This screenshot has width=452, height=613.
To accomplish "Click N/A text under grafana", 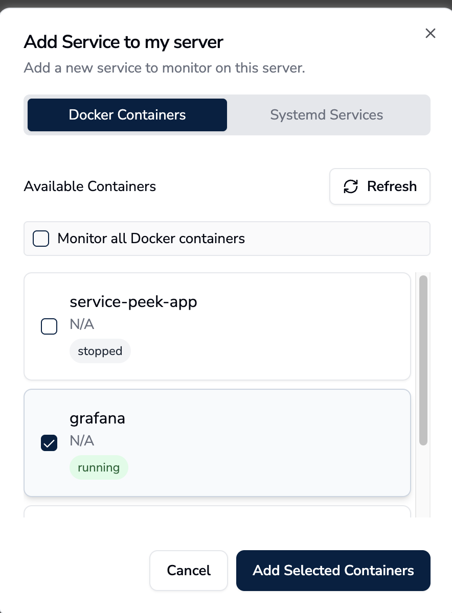I will pos(82,441).
